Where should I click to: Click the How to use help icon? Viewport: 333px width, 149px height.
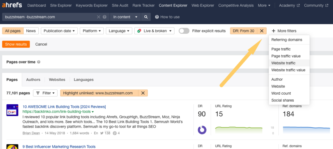click(157, 17)
